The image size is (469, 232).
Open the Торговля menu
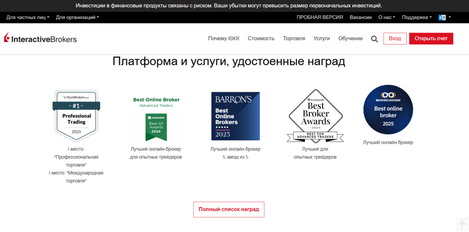[x=294, y=38]
